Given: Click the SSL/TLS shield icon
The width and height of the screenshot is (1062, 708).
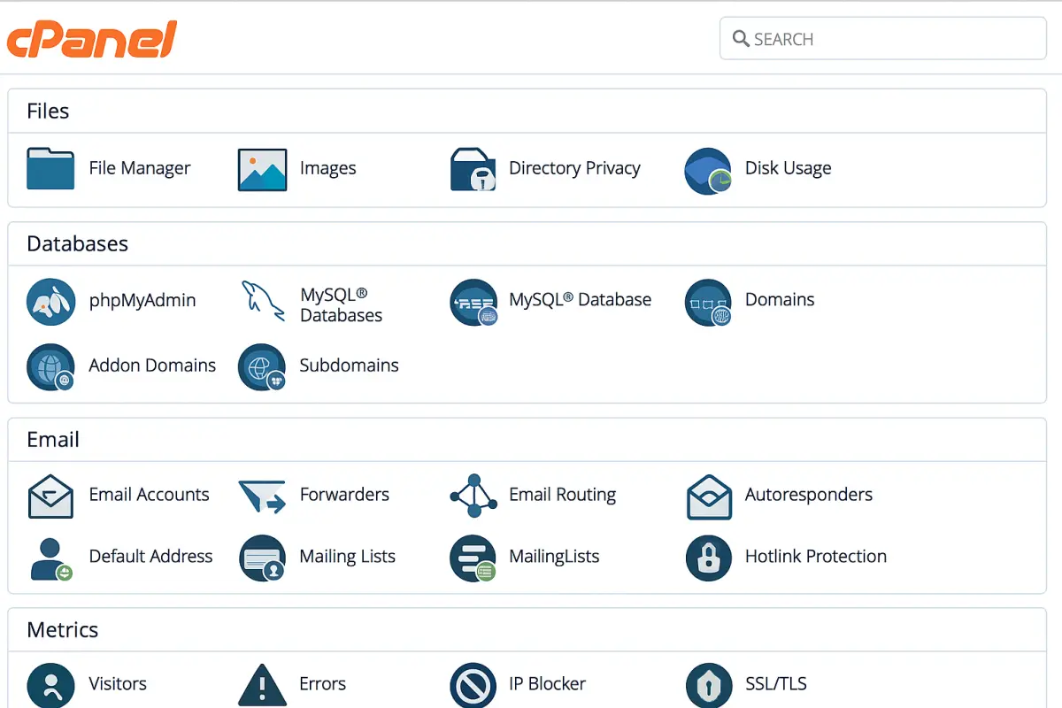Looking at the screenshot, I should (x=709, y=686).
